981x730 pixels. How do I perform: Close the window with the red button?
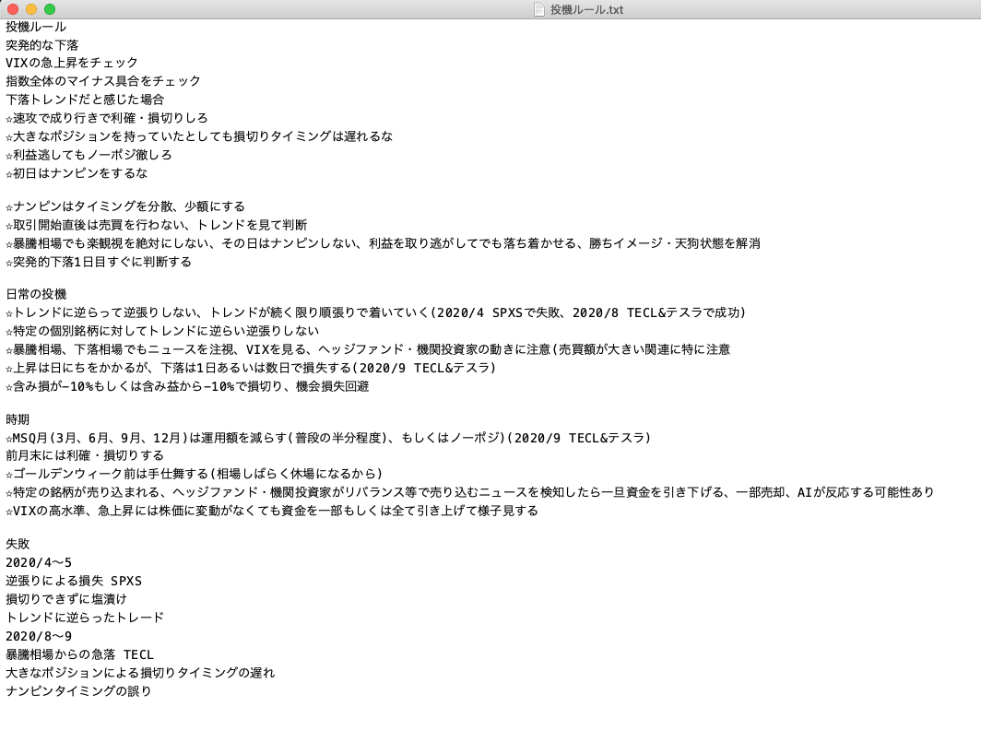pyautogui.click(x=13, y=9)
